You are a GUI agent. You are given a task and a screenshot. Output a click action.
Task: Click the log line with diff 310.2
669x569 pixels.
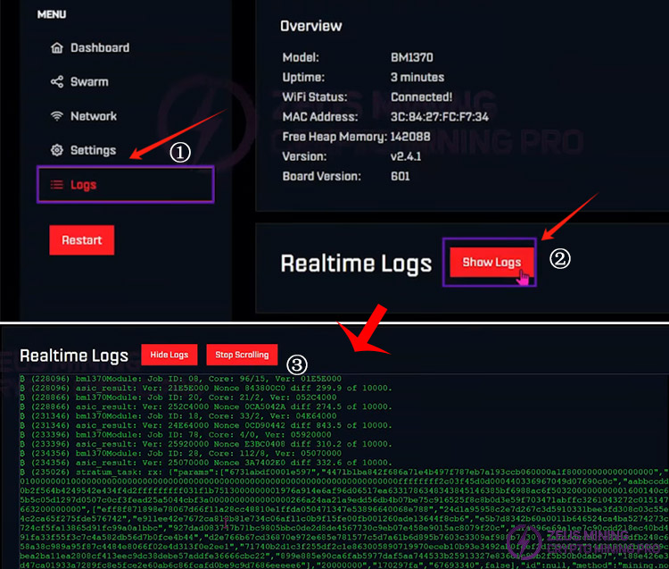[206, 444]
